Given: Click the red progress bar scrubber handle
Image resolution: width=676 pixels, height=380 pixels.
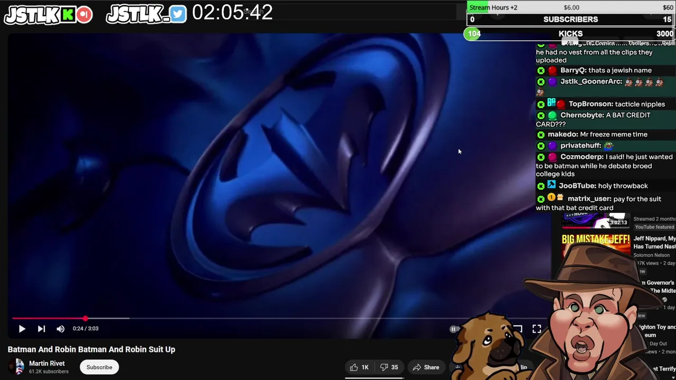Looking at the screenshot, I should pyautogui.click(x=85, y=318).
